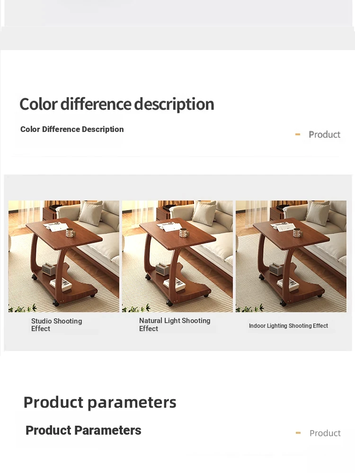Click the 'Natural Light Shooting Effect' caption
355x473 pixels.
175,324
